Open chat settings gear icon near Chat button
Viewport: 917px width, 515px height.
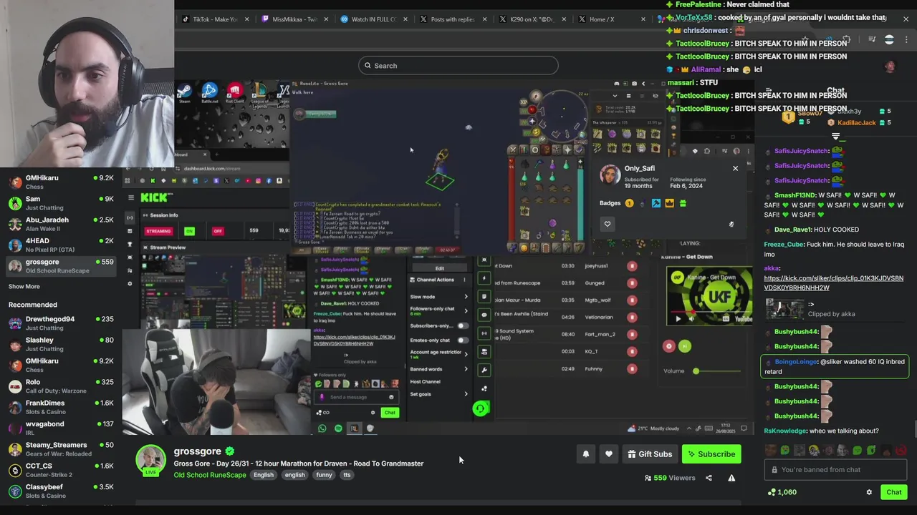869,492
